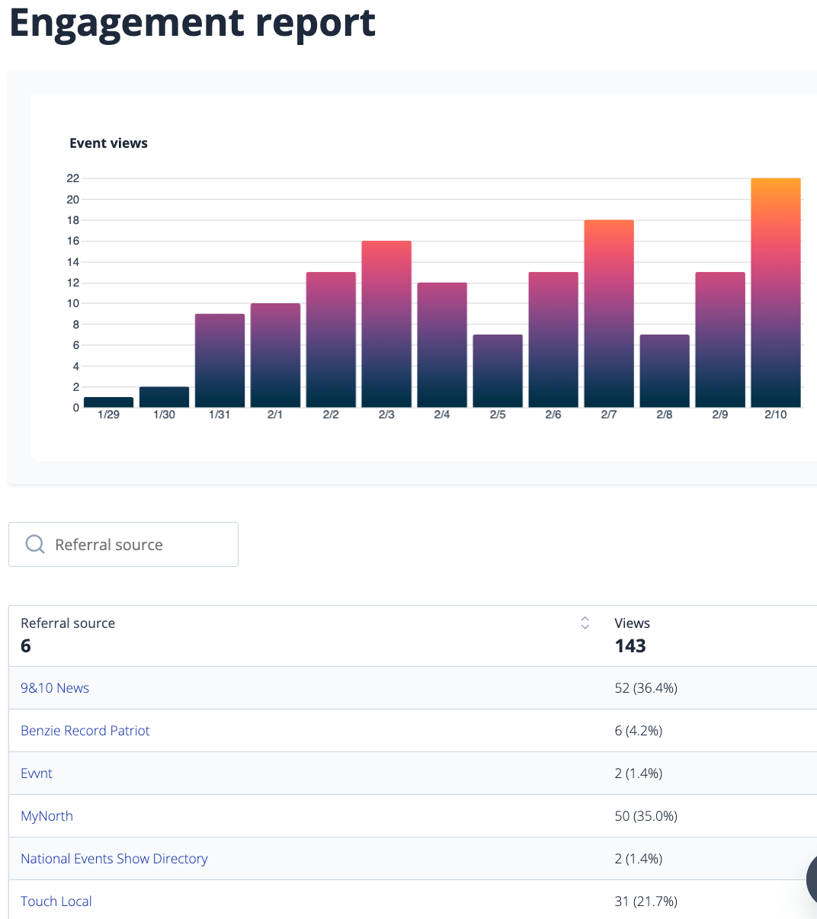Click the 2/7 bar in chart
This screenshot has width=817, height=919.
click(x=609, y=313)
